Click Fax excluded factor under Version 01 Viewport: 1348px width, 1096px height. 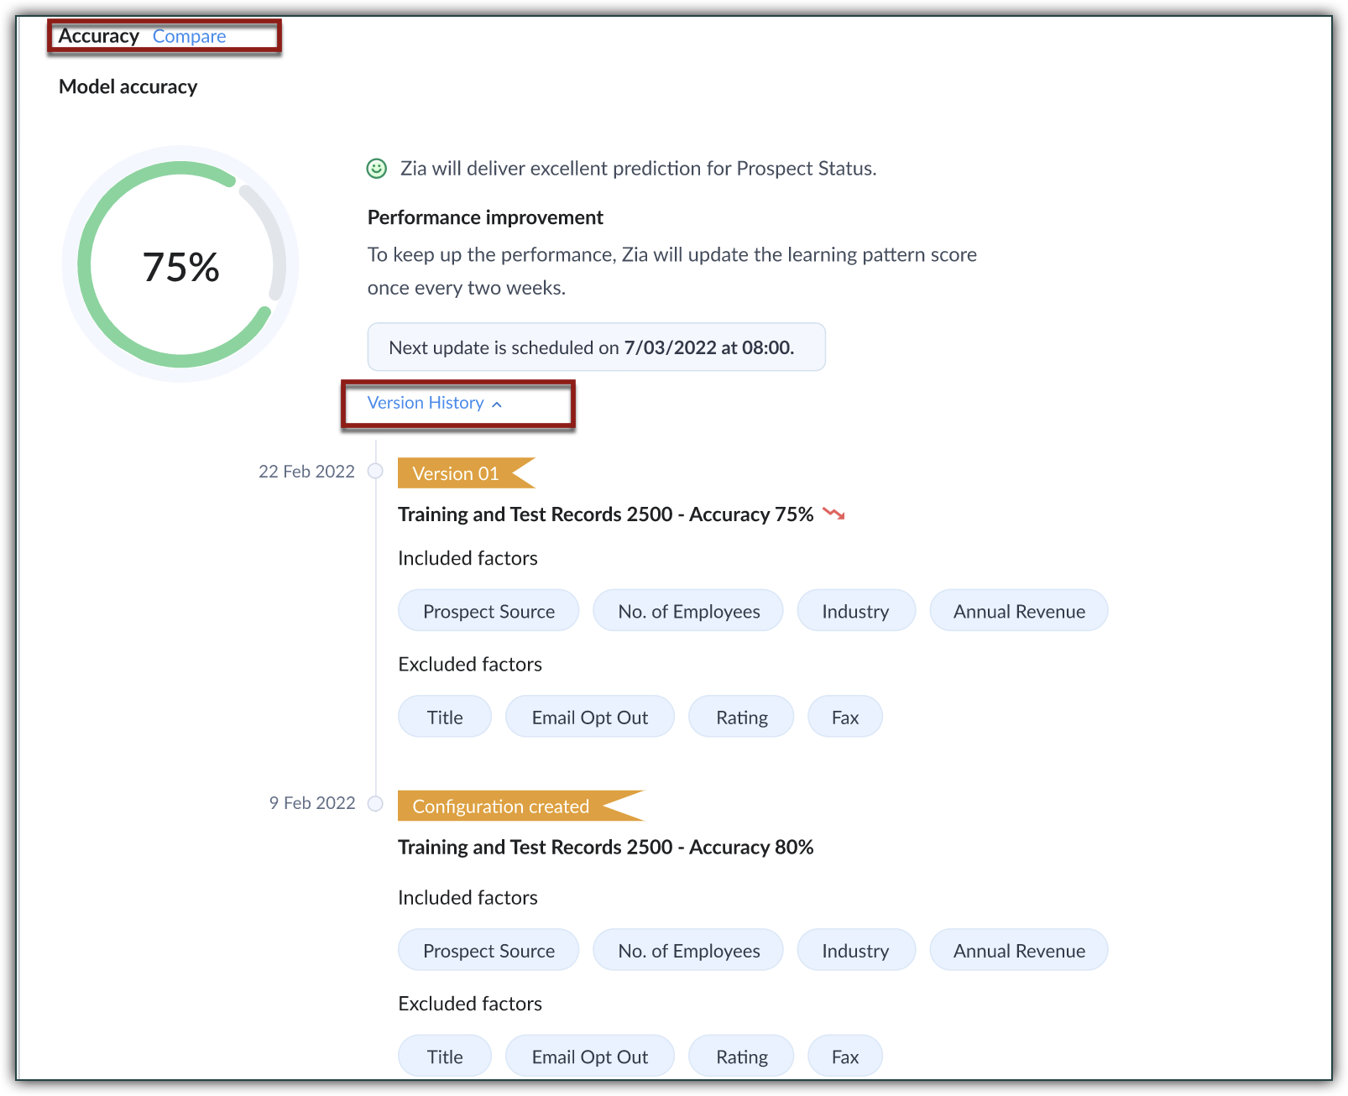(844, 718)
